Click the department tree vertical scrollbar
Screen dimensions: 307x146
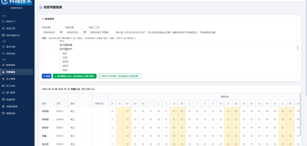298,48
